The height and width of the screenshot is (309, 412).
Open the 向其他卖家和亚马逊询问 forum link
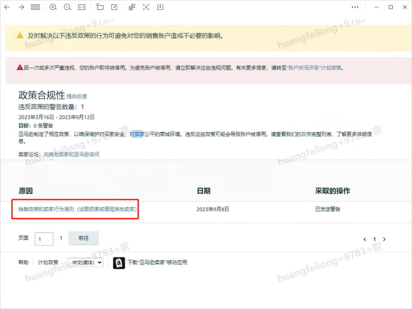pos(71,154)
